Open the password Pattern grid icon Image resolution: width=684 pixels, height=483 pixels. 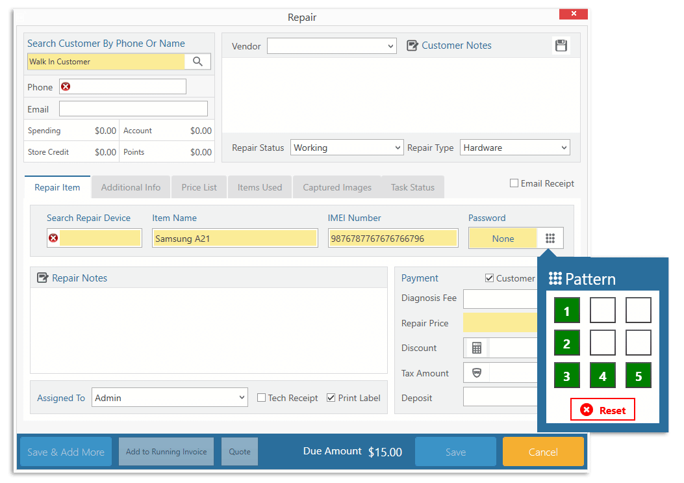coord(550,238)
